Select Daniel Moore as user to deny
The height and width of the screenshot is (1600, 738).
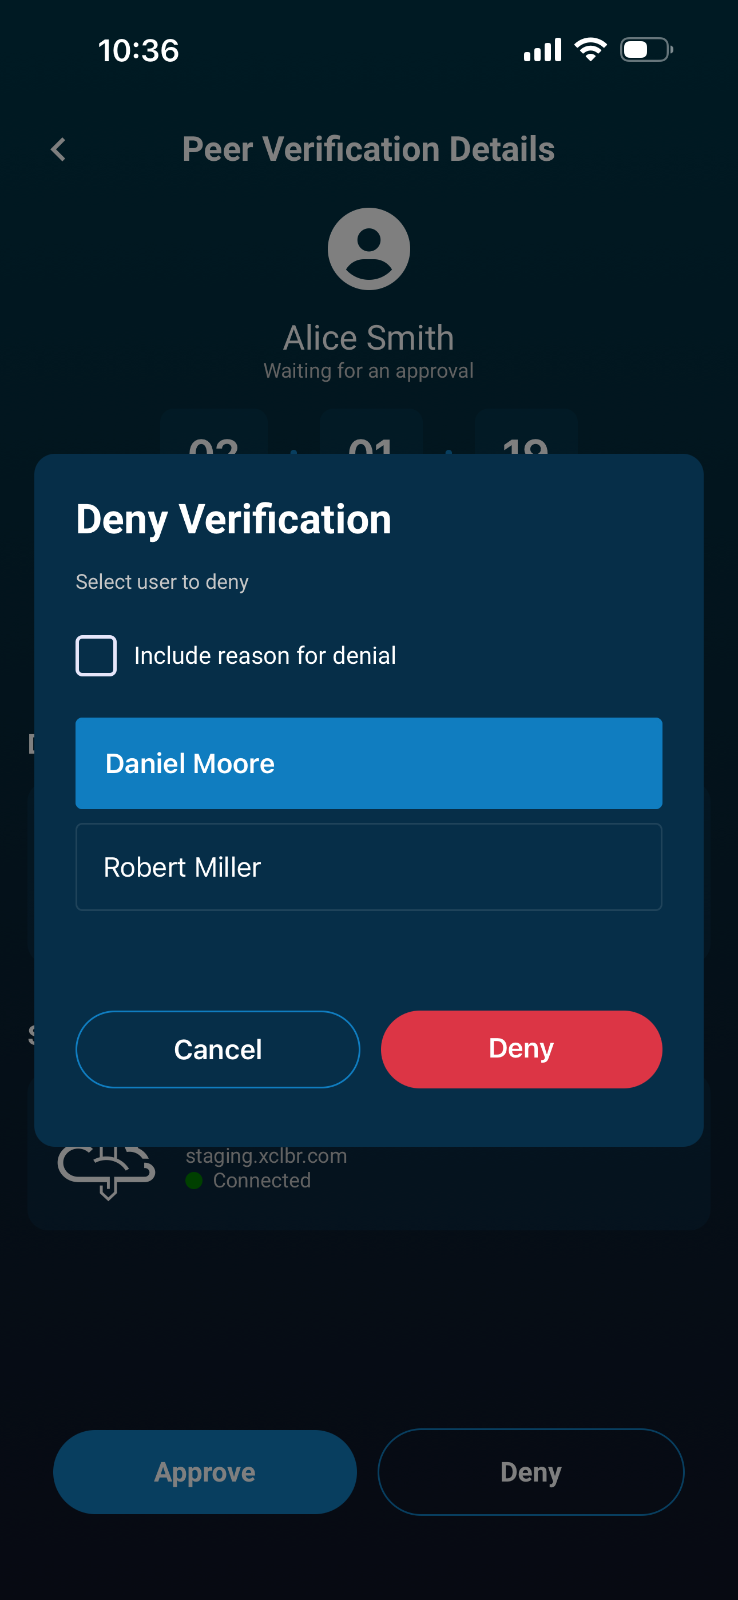point(368,763)
